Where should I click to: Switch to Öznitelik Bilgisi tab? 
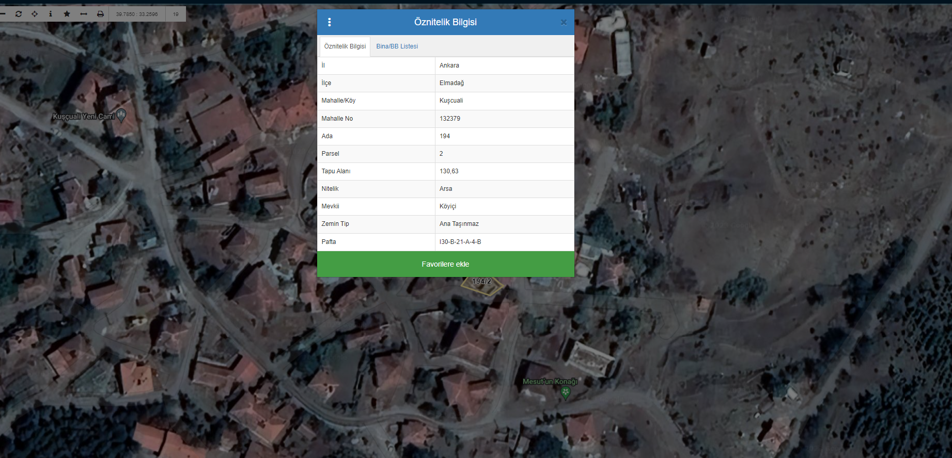click(345, 46)
